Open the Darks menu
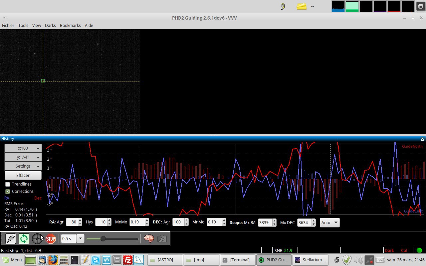The image size is (426, 266). (x=50, y=25)
